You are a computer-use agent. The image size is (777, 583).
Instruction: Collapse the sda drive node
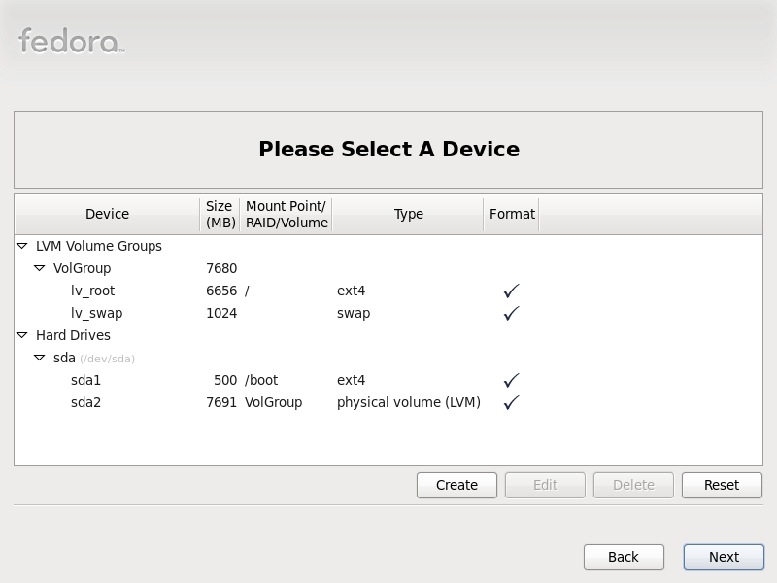[39, 358]
